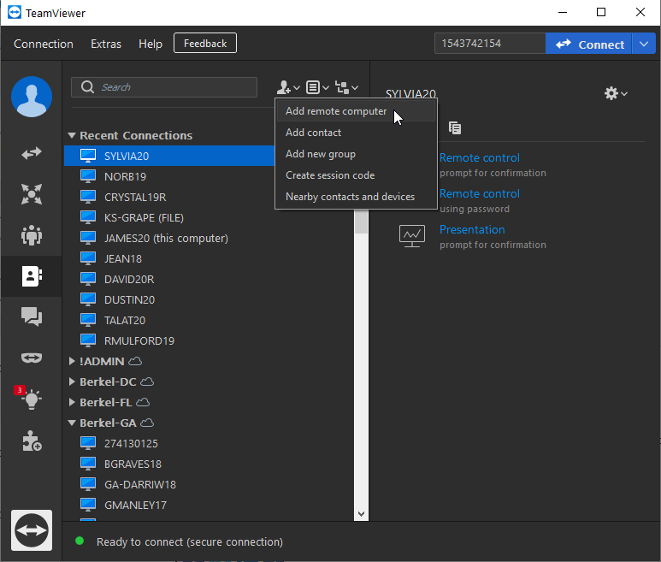Click the blue Connect button
The image size is (661, 562).
(x=588, y=44)
